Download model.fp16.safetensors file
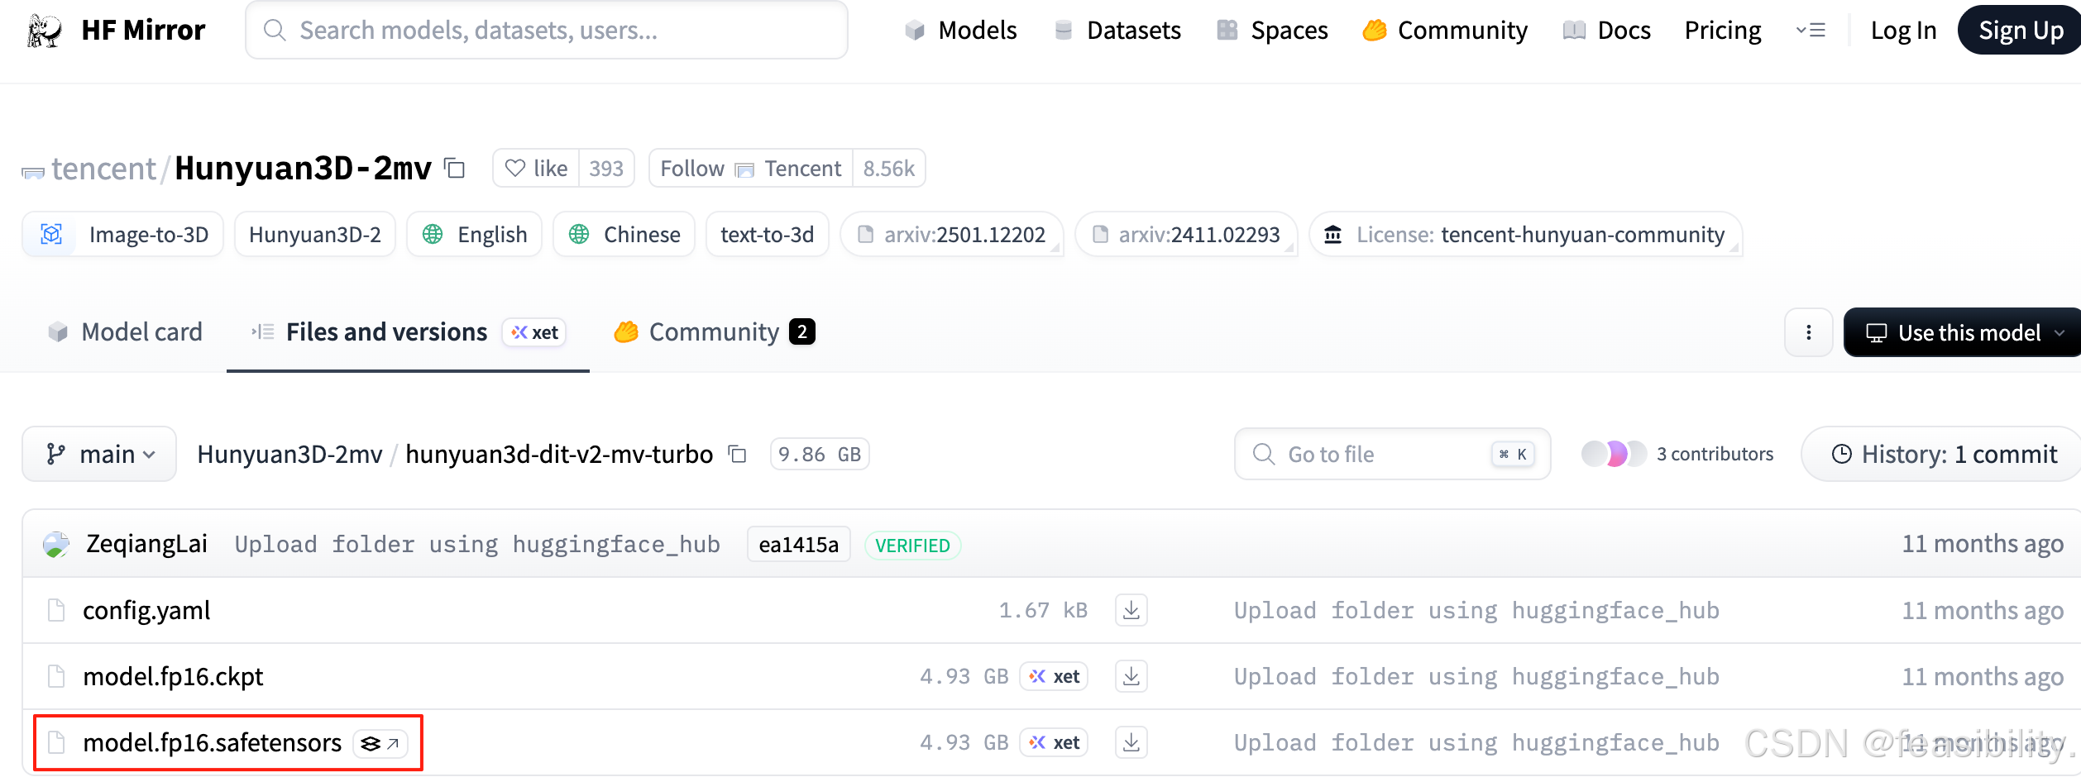The width and height of the screenshot is (2081, 777). coord(1131,742)
